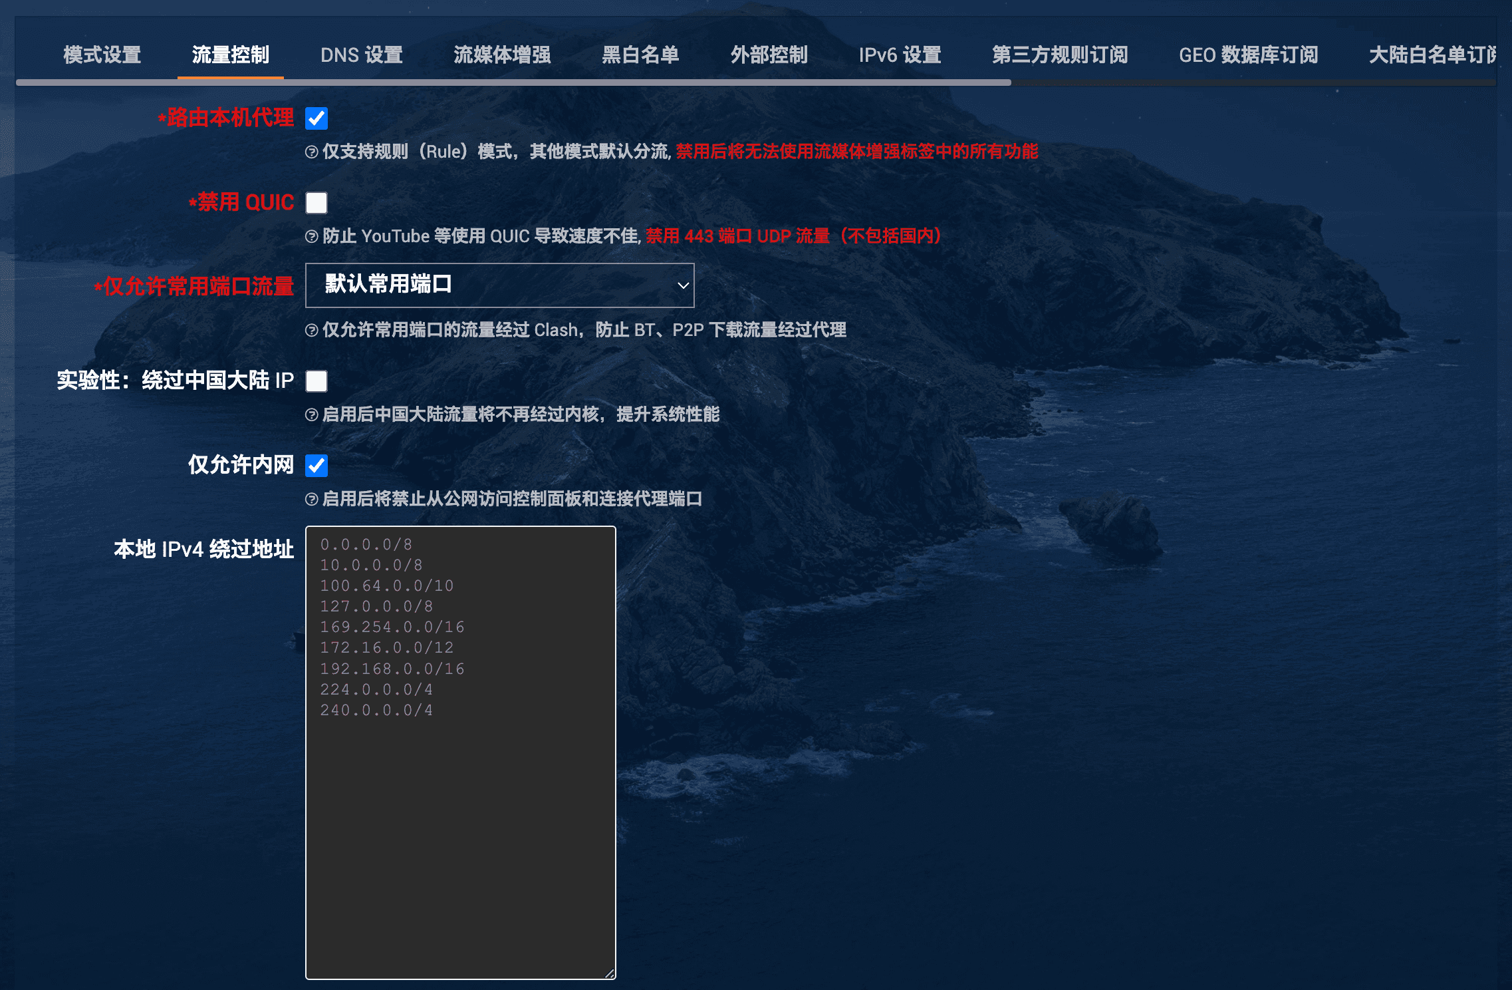Click the horizontal tab bar scrollbar
The image size is (1512, 990).
pos(513,82)
